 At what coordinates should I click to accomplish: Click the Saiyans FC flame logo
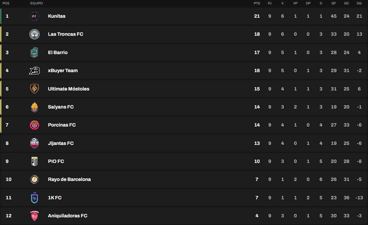pyautogui.click(x=35, y=107)
